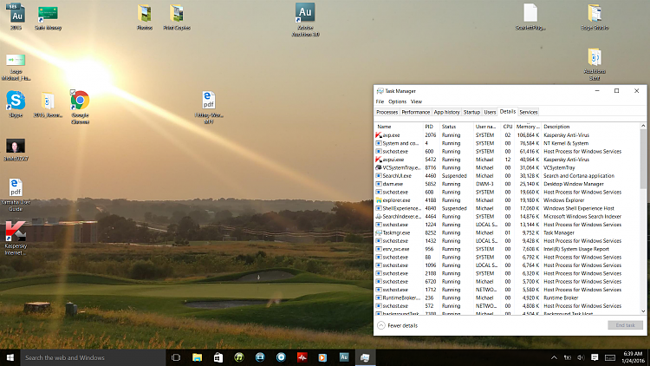650x366 pixels.
Task: Open the Google Chrome desktop shortcut
Action: pyautogui.click(x=80, y=107)
